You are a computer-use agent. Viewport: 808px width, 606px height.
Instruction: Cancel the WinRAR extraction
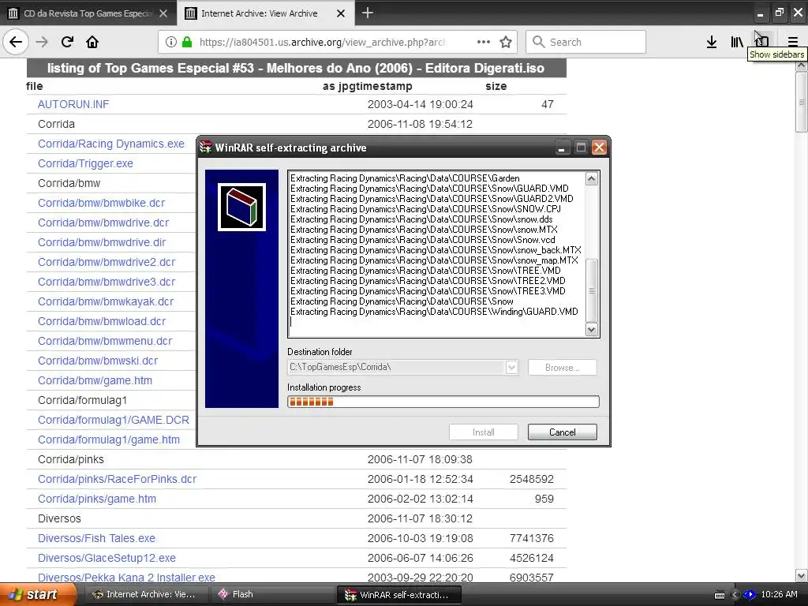562,432
